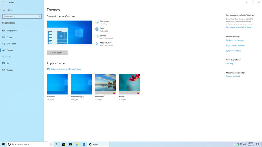Click the Find a setting search box
The image size is (262, 147).
point(22,16)
